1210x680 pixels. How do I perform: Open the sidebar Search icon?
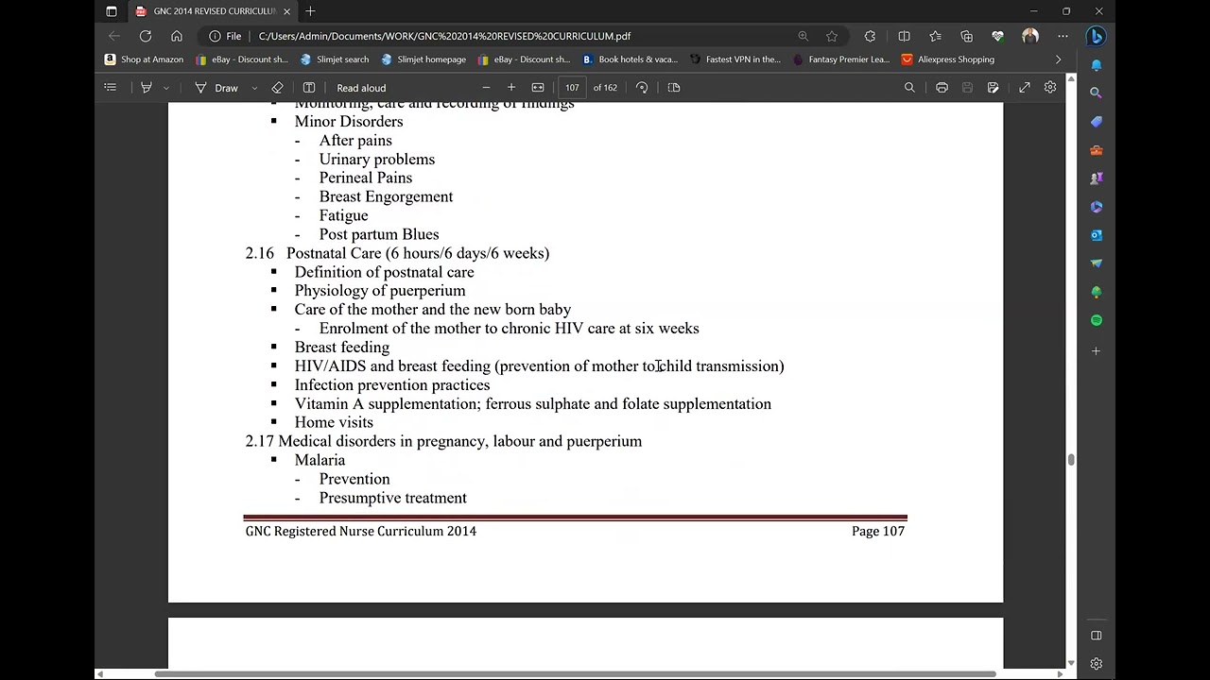coord(1097,93)
